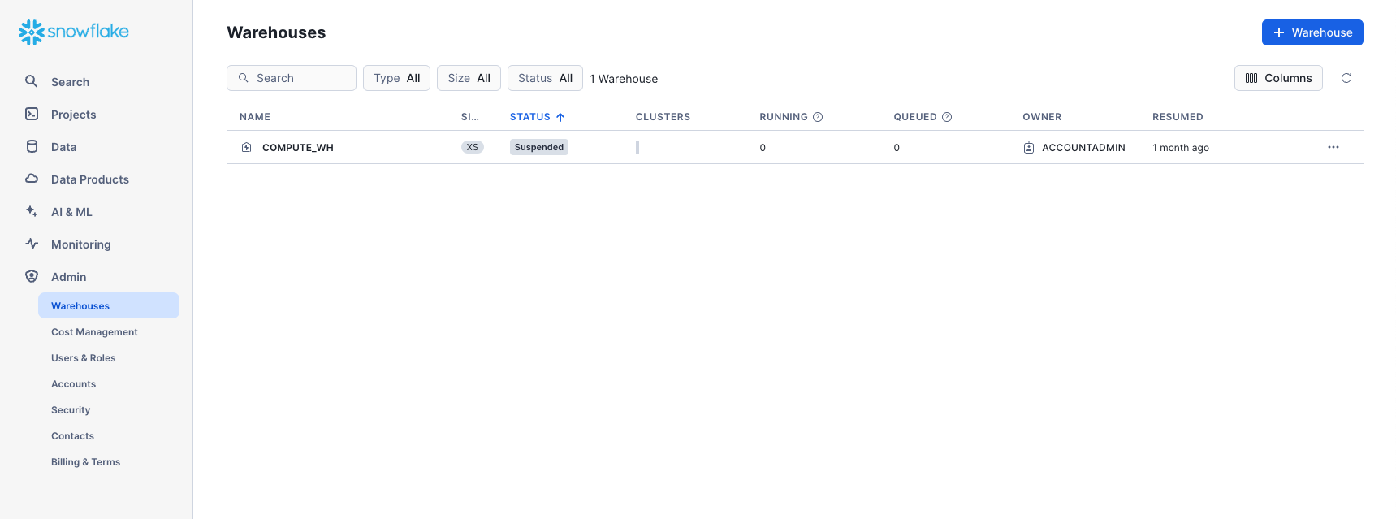Click the Running column help icon
Screen dimensions: 1396x519
(818, 117)
